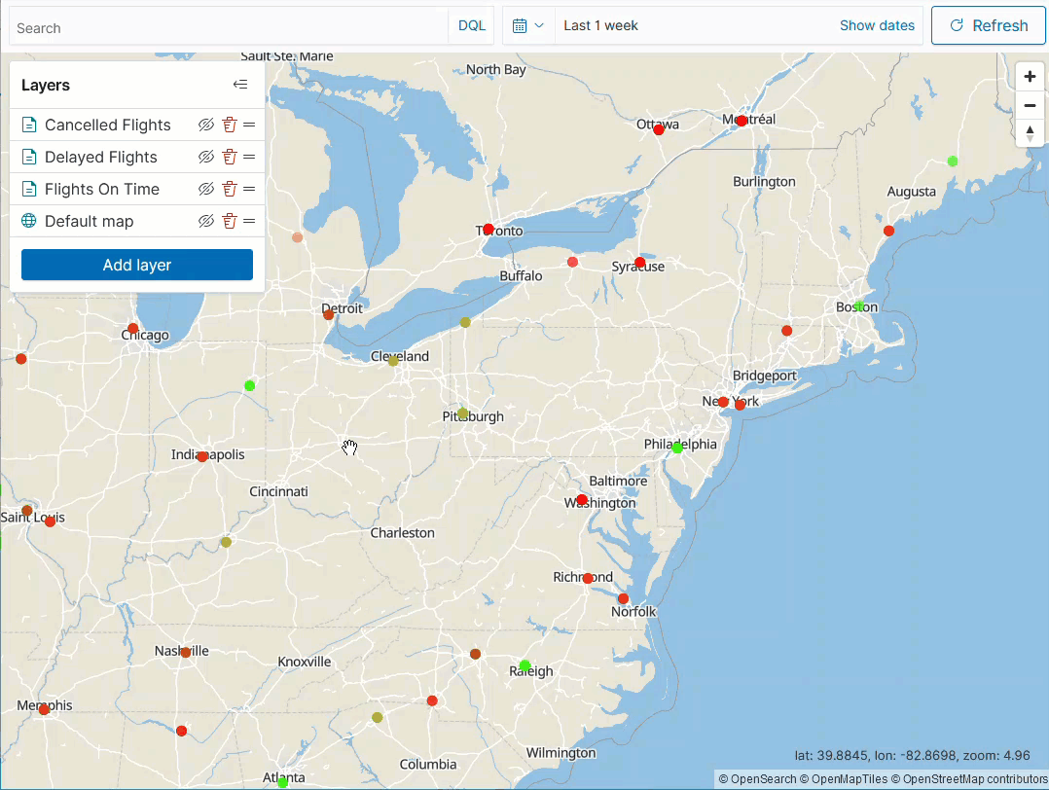The height and width of the screenshot is (790, 1049).
Task: Refresh the map data
Action: point(989,25)
